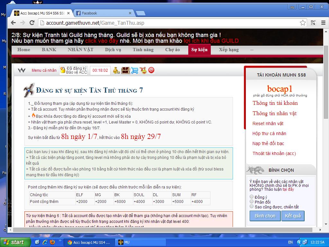This screenshot has width=329, height=247.
Task: Open the Reset nhân vật link
Action: 268,123
